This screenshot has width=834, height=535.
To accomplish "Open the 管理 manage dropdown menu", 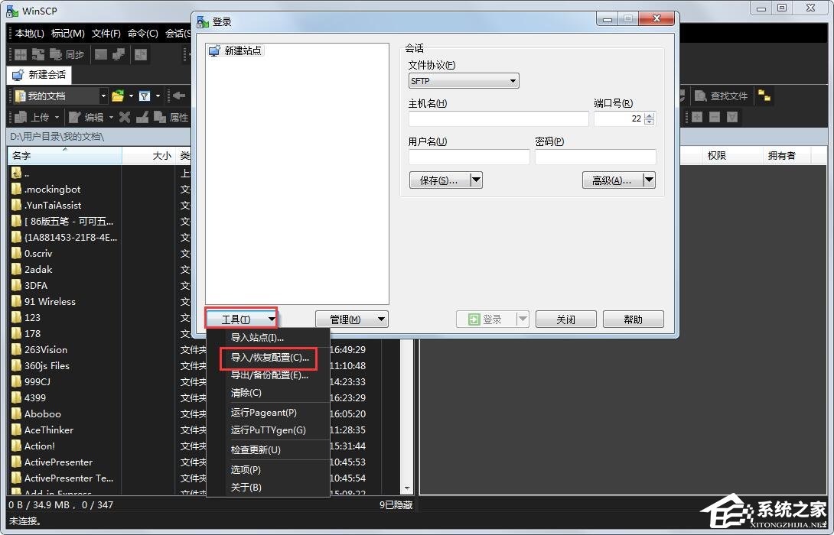I will (351, 319).
